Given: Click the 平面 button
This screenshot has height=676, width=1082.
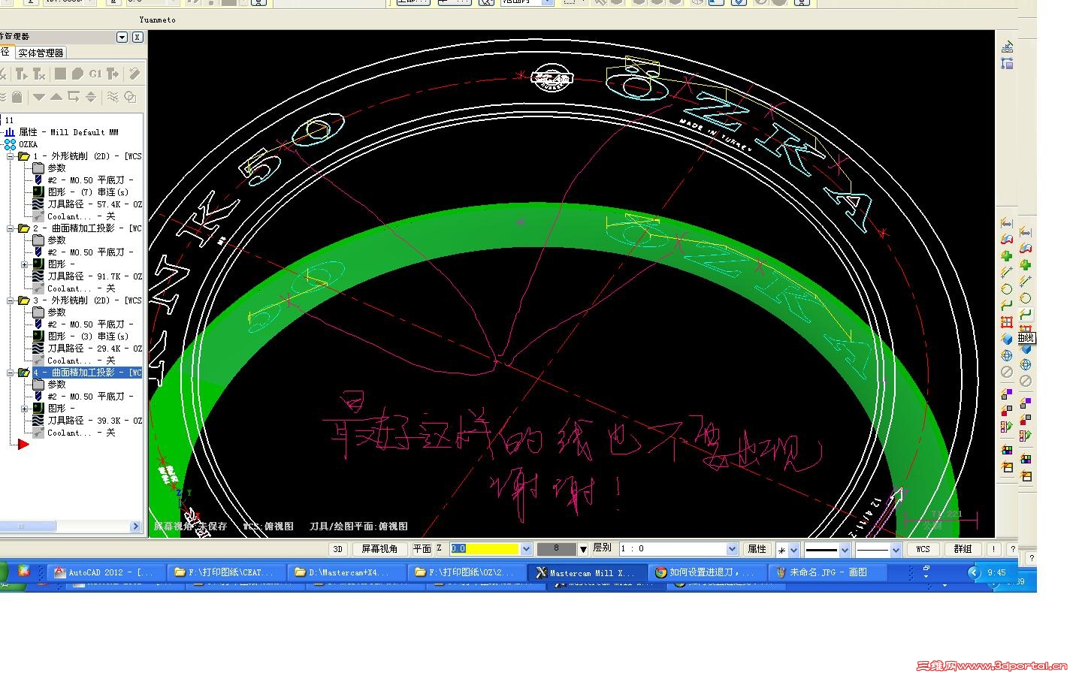Looking at the screenshot, I should pos(422,549).
